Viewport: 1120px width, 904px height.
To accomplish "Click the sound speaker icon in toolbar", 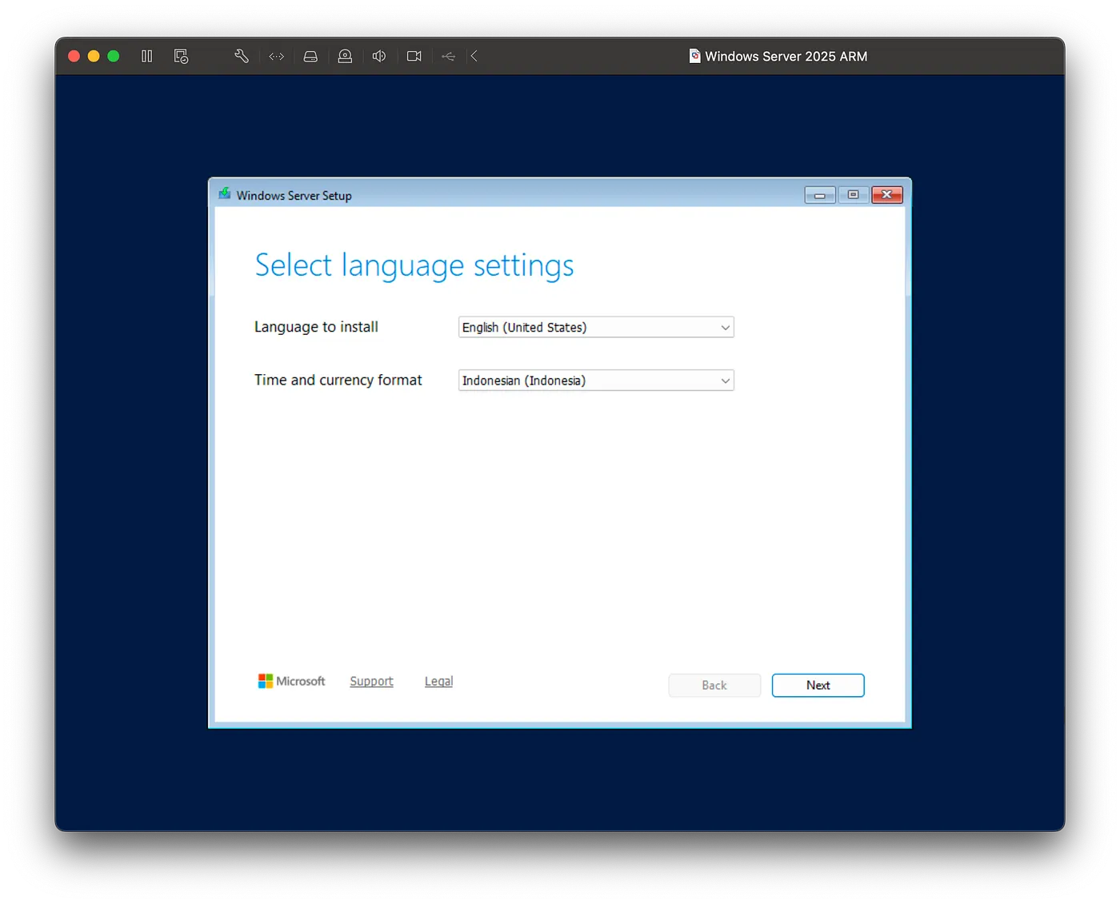I will (x=379, y=56).
